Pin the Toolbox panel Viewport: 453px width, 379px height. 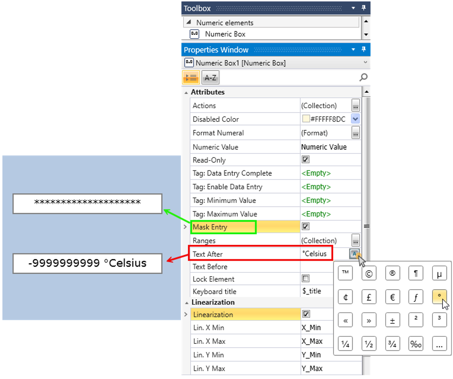click(364, 8)
